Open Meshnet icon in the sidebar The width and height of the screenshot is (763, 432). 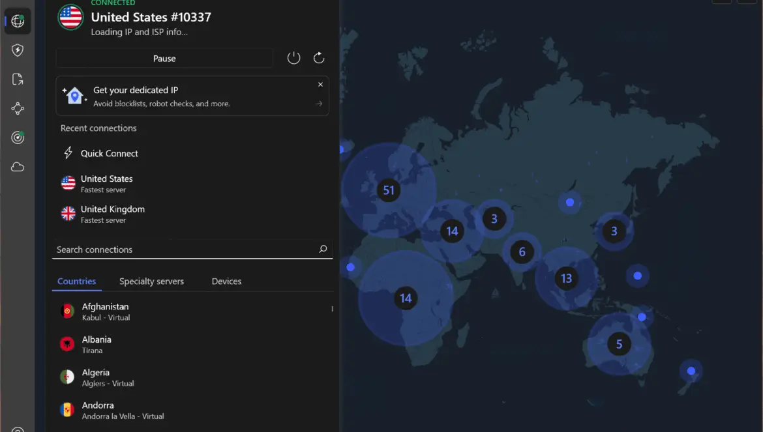point(18,108)
